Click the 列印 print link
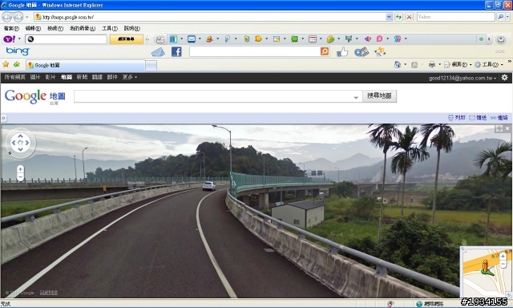Screen dimensions: 513x308 pos(457,118)
